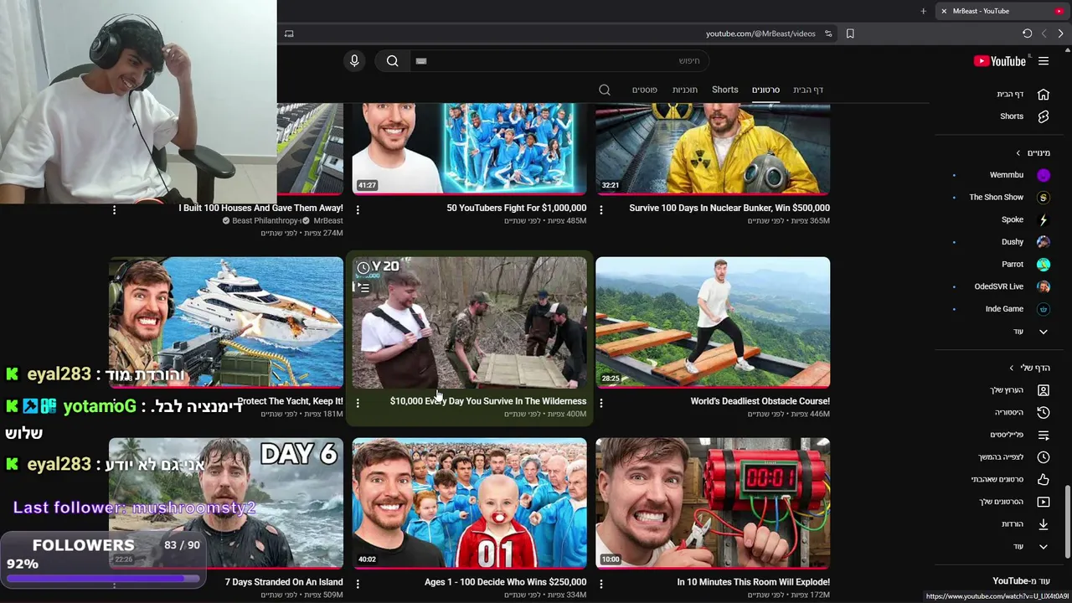Play 50 YouTubers Fight For $1,000,000 thumbnail
The image size is (1072, 603).
click(x=469, y=148)
